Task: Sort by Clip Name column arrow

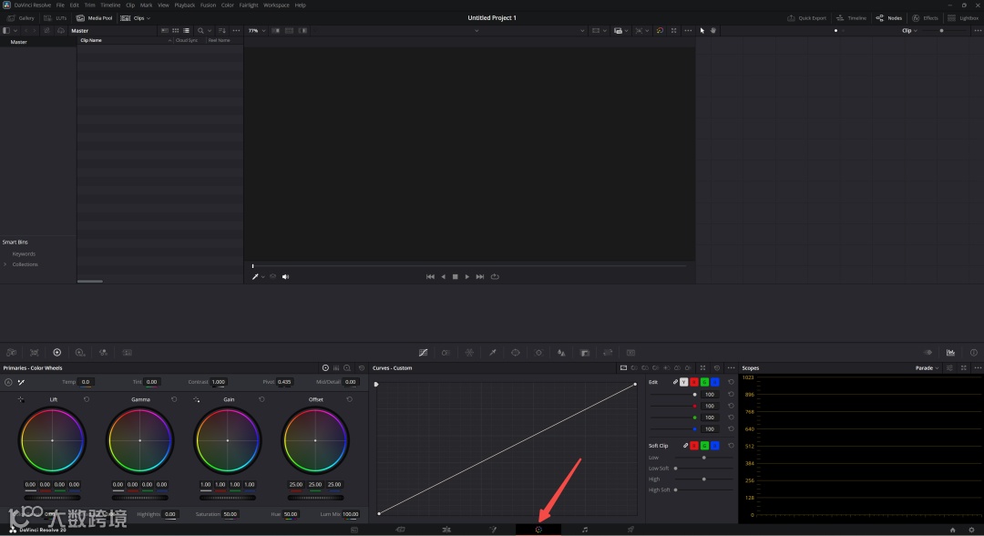Action: [169, 40]
